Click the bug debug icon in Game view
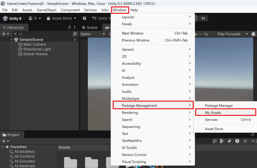257x168 pixels. point(253,34)
